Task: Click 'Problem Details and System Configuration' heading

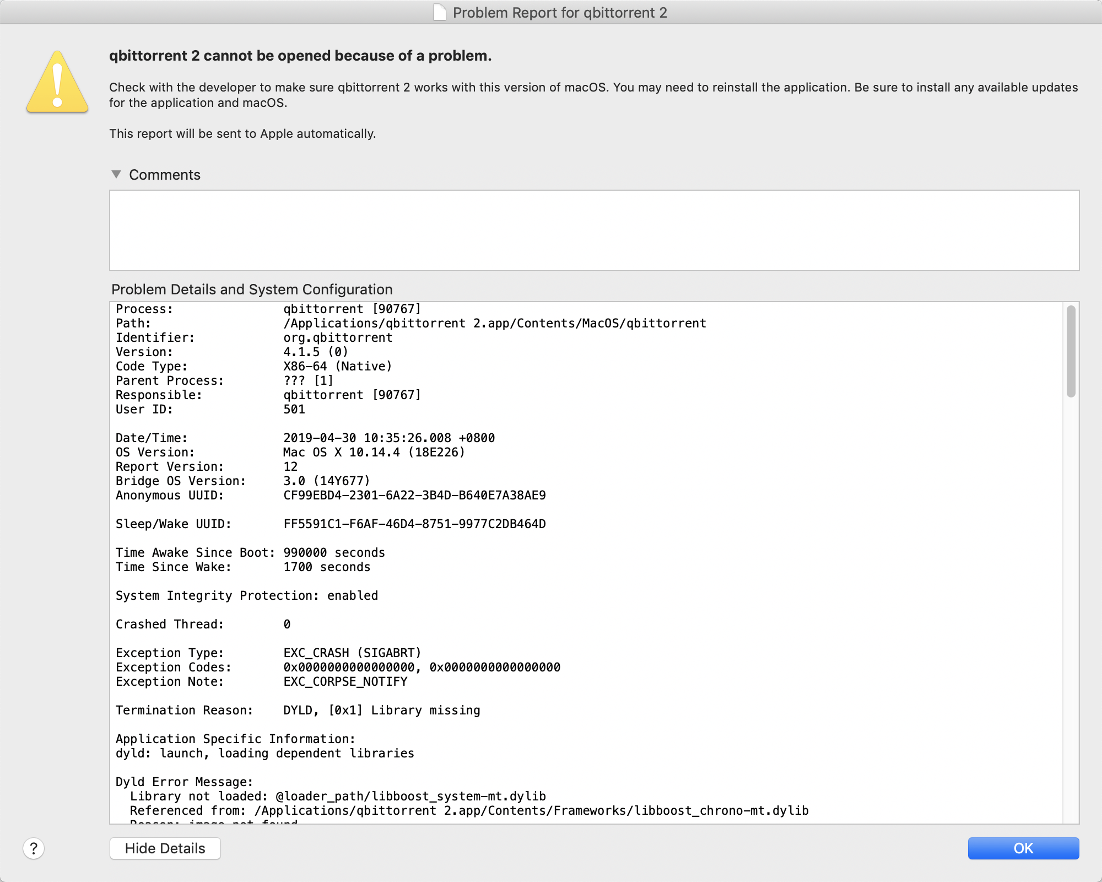Action: pos(252,289)
